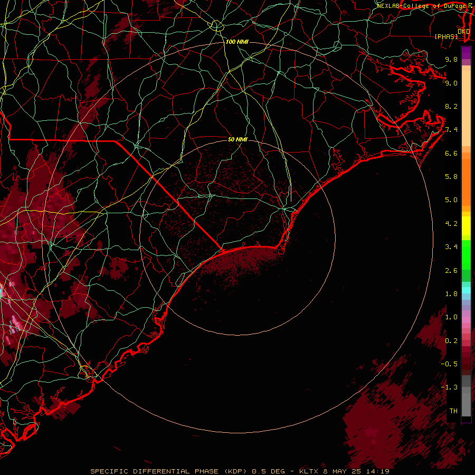Click the 6.6 scale label
Viewport: 475px width, 475px height.
pyautogui.click(x=451, y=153)
